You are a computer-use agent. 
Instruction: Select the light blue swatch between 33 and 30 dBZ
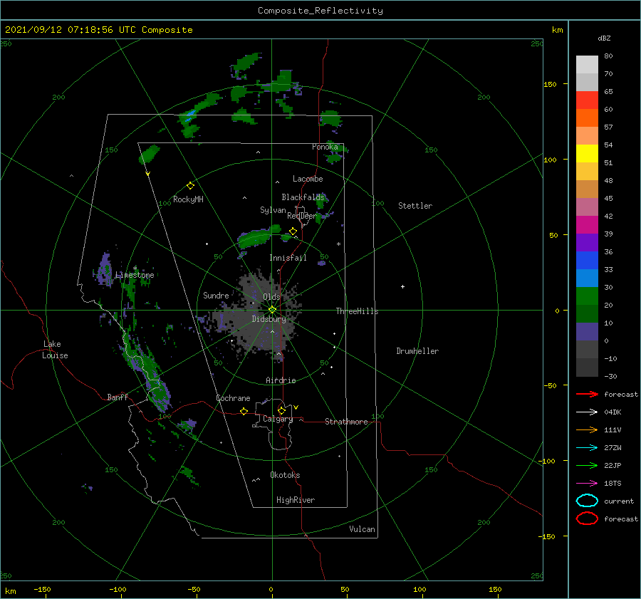point(587,278)
